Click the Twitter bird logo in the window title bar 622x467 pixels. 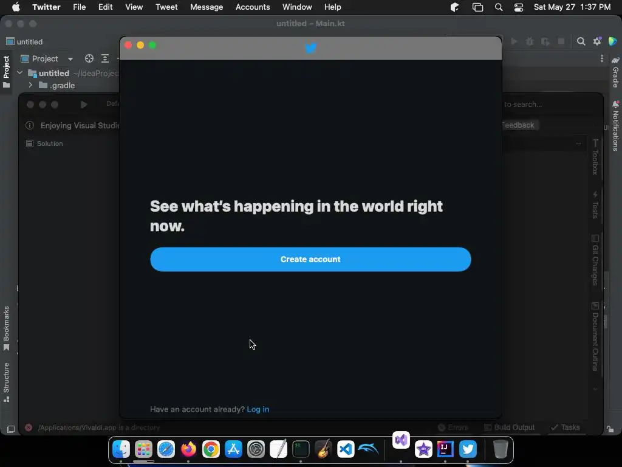310,48
